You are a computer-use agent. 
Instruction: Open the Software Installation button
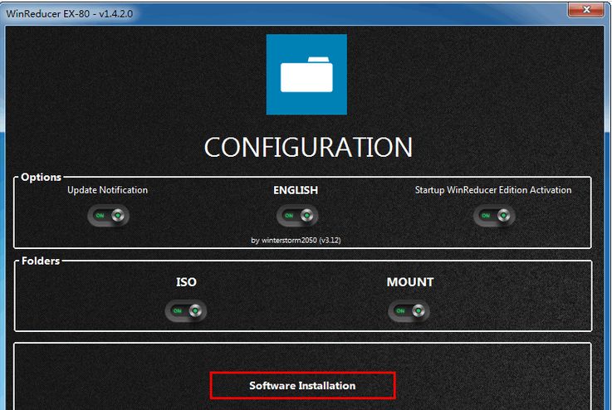click(302, 385)
